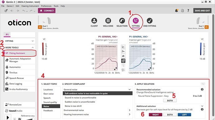The width and height of the screenshot is (215, 120).
Task: Open the Tinnitus tool
Action: (x=20, y=73)
